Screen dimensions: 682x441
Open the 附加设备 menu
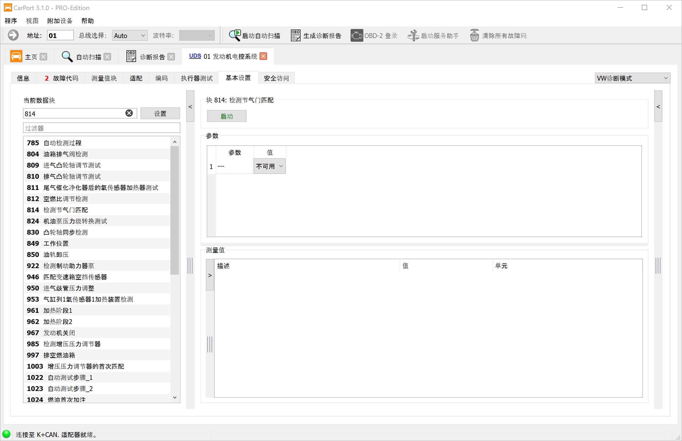60,21
